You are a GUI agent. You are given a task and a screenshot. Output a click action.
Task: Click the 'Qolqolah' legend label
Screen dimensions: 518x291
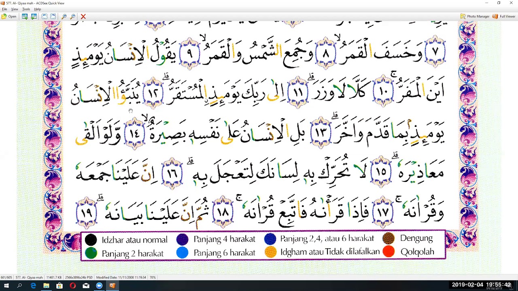tap(417, 252)
